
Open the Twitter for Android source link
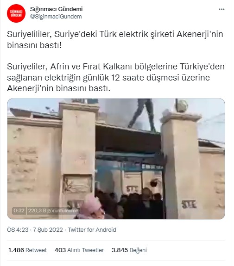(x=92, y=230)
